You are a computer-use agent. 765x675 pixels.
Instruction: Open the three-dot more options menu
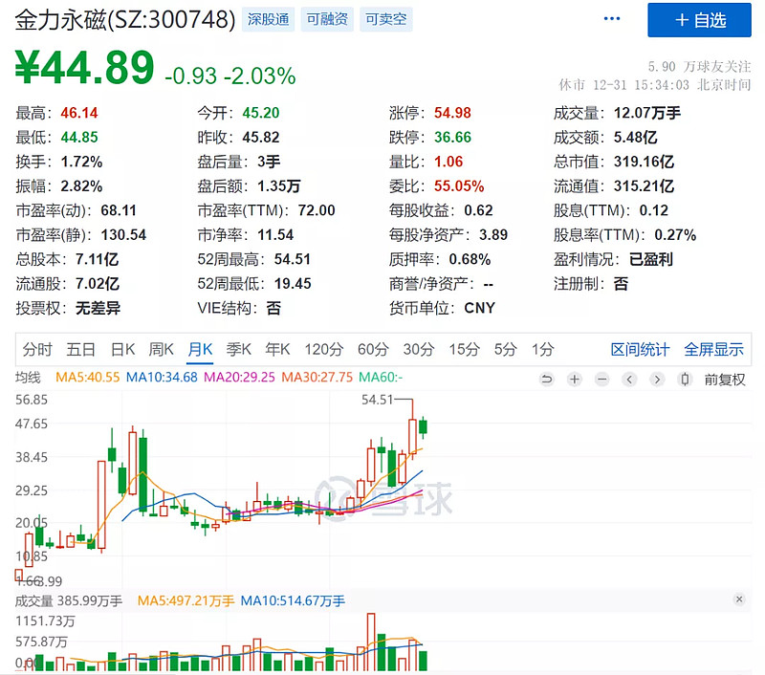(x=612, y=19)
